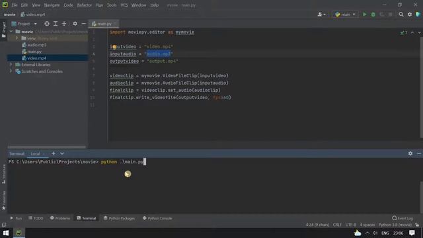This screenshot has width=423, height=238.
Task: Open the Navigate menu
Action: 52,5
